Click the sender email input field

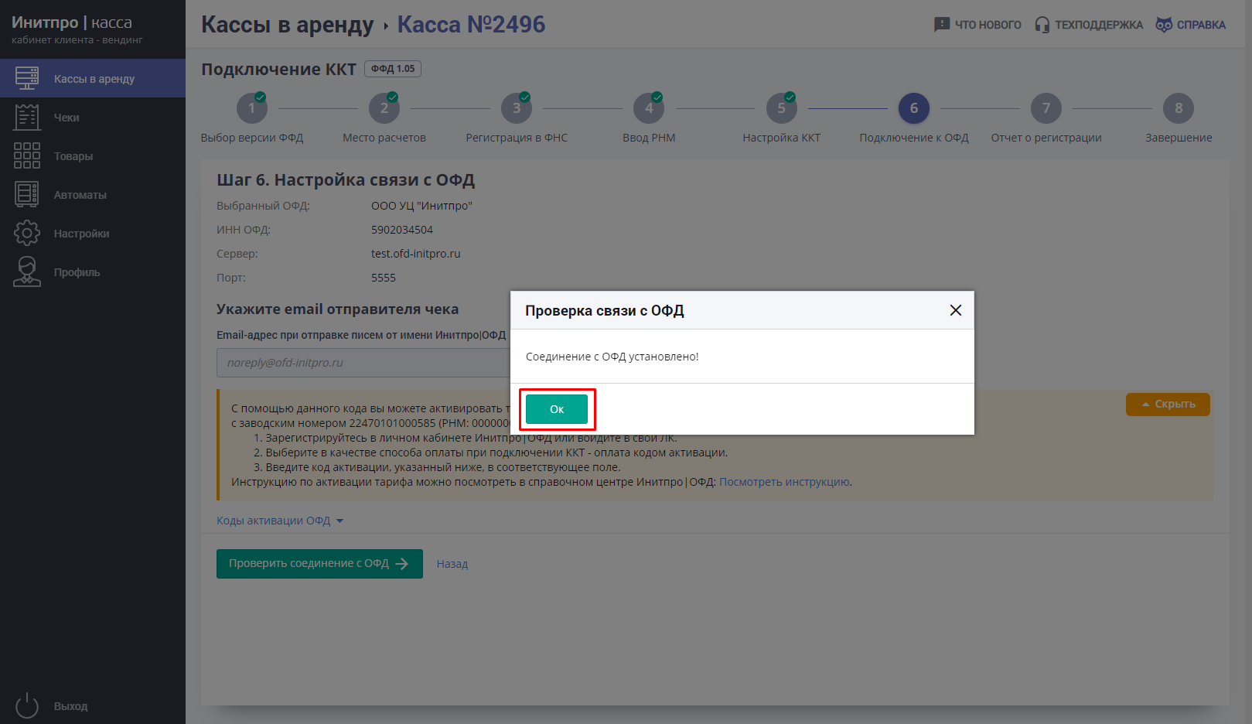click(x=363, y=363)
